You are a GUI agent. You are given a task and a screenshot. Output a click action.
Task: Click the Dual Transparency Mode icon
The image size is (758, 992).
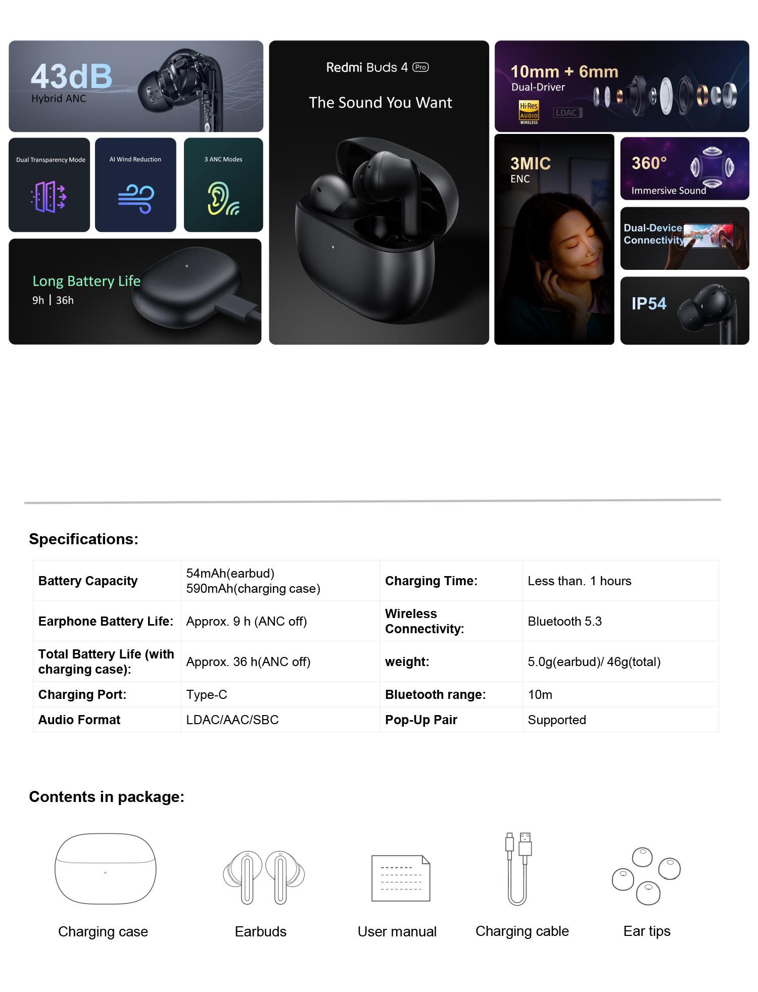coord(49,197)
